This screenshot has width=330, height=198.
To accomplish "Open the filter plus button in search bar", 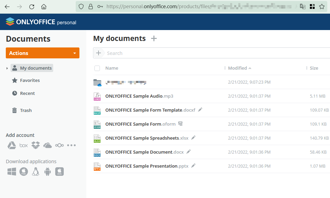I will pyautogui.click(x=99, y=53).
